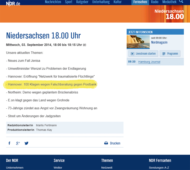This screenshot has height=170, width=190.
Task: Click 'Northeim: Demo wegen geplantem Brückenabriss'
Action: [42, 92]
